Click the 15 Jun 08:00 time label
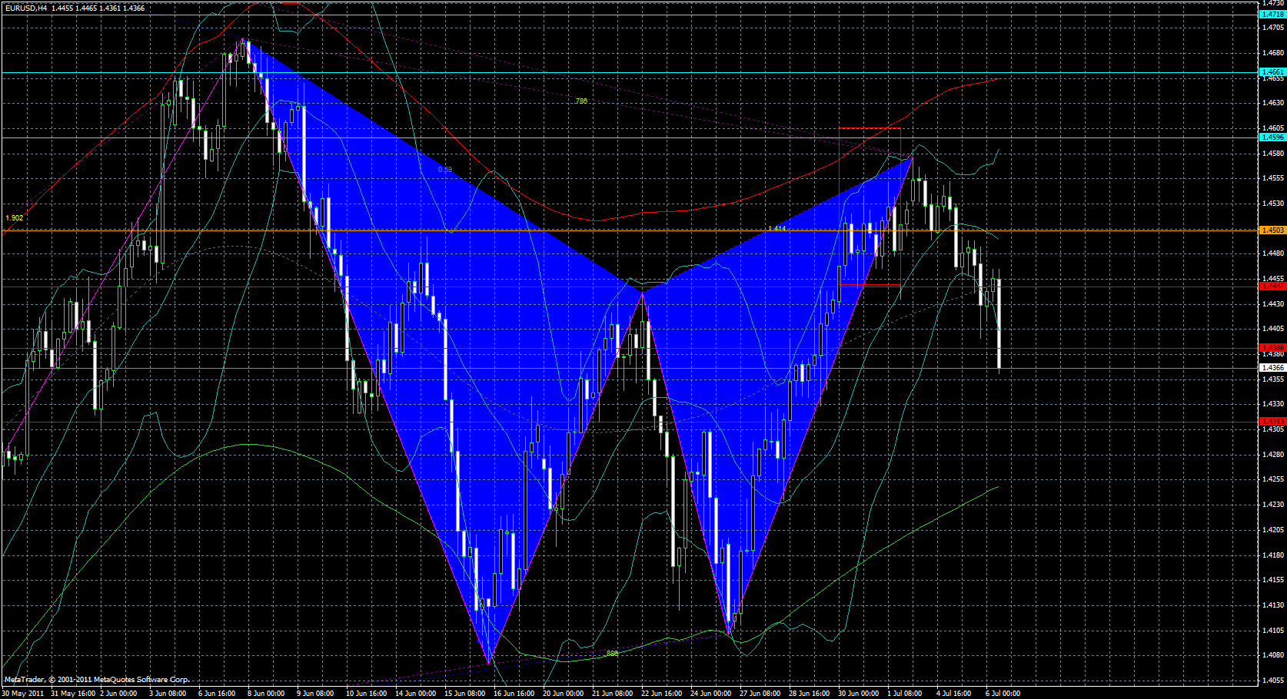The image size is (1287, 699). tap(464, 694)
